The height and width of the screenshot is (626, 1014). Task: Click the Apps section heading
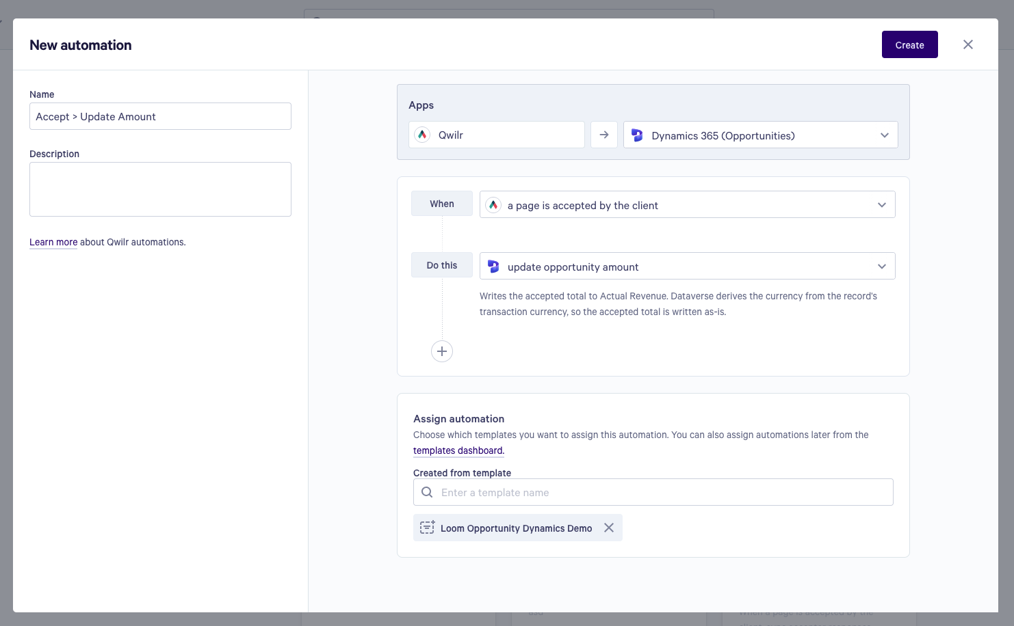click(421, 105)
